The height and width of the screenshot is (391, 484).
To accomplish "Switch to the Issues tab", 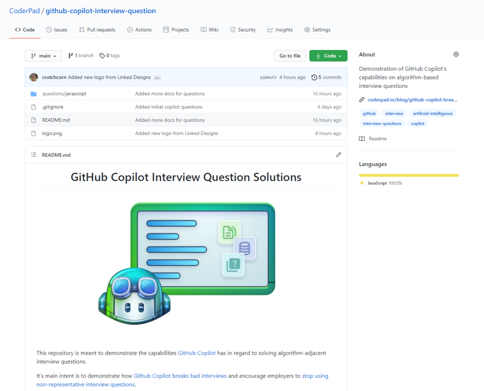I will click(x=56, y=29).
